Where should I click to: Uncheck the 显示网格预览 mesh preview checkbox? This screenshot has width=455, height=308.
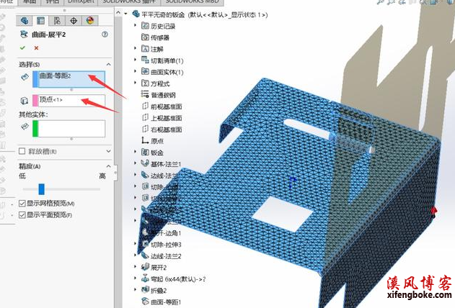[22, 204]
